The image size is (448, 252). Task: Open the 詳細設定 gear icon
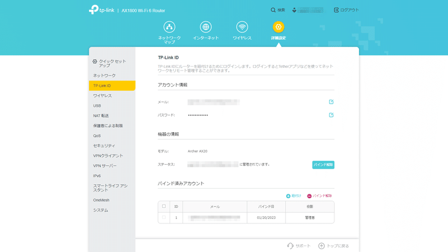[x=278, y=27]
